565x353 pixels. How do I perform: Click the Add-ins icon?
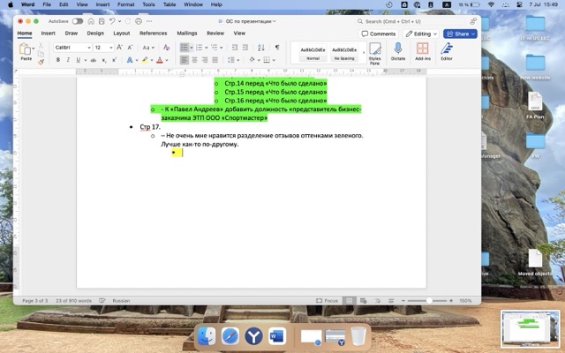click(422, 51)
